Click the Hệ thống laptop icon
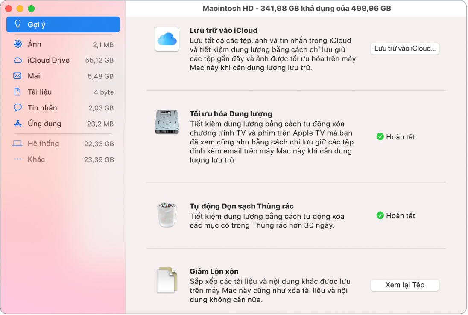Image resolution: width=468 pixels, height=315 pixels. 18,144
